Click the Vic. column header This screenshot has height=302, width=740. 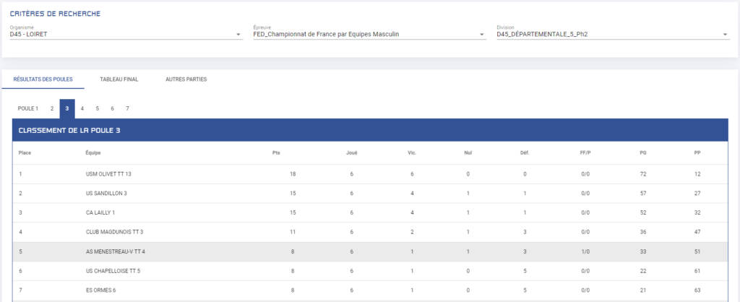click(412, 153)
